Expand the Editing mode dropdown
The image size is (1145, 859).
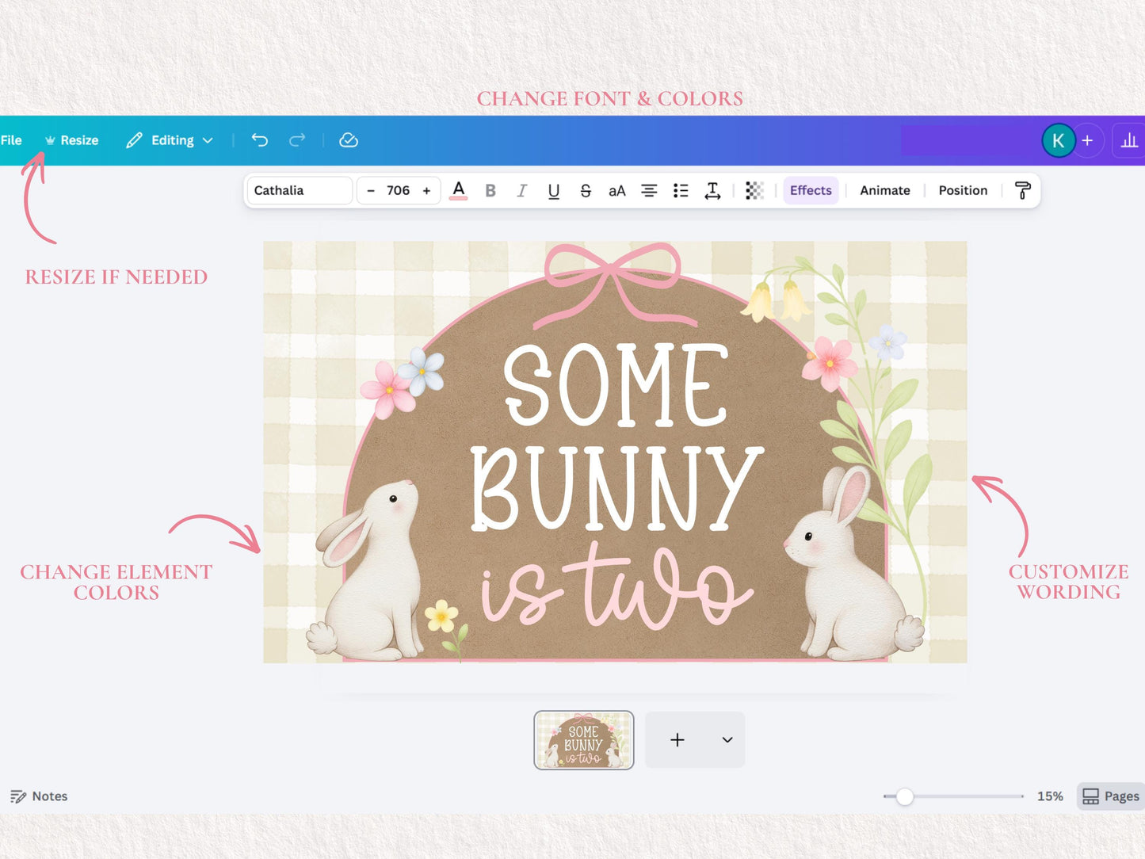tap(170, 140)
